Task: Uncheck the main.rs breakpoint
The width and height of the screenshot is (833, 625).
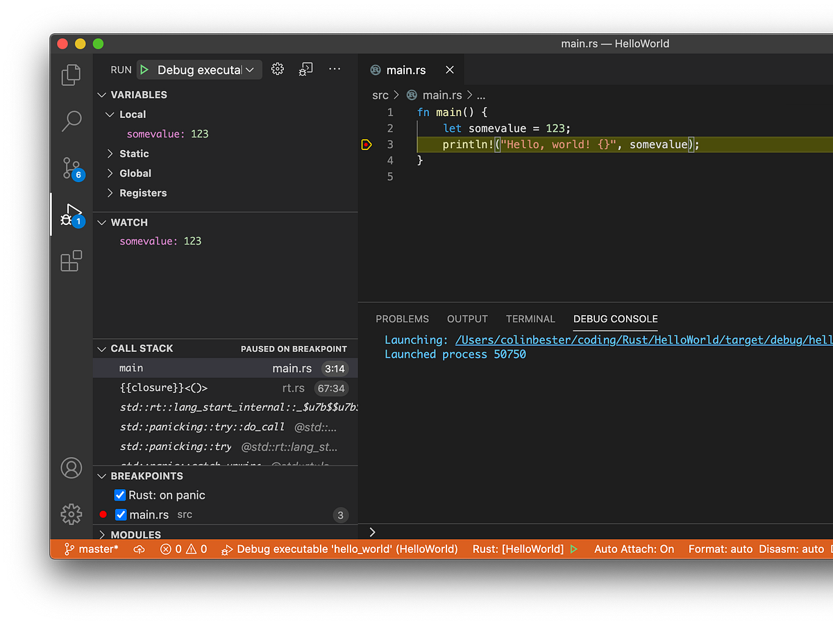Action: coord(121,514)
